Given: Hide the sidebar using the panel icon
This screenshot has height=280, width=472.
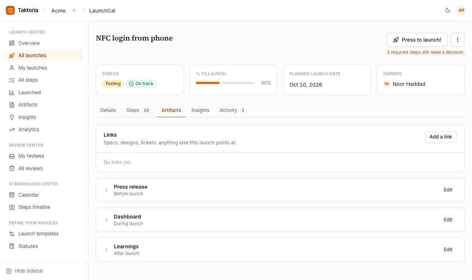Looking at the screenshot, I should click(9, 271).
